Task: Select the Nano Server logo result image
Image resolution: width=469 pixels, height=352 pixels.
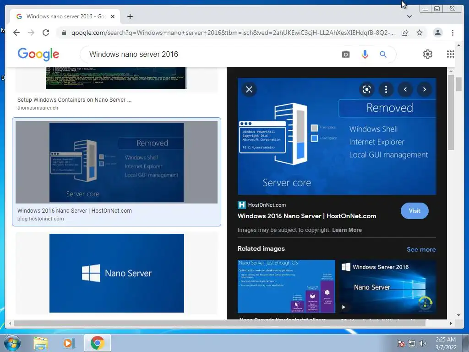Action: pos(117,273)
